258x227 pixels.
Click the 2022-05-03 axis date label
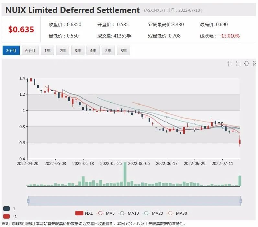click(x=55, y=163)
